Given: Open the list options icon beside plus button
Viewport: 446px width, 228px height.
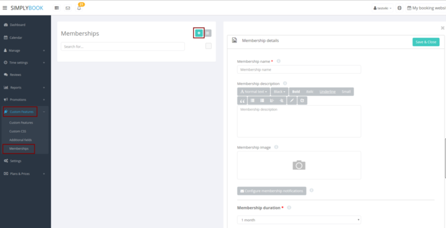Looking at the screenshot, I should 207,33.
